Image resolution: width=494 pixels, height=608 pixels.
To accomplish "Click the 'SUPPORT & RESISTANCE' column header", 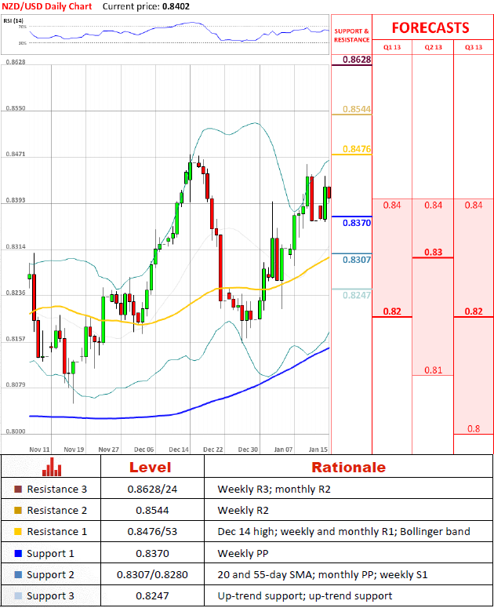I will pos(351,35).
